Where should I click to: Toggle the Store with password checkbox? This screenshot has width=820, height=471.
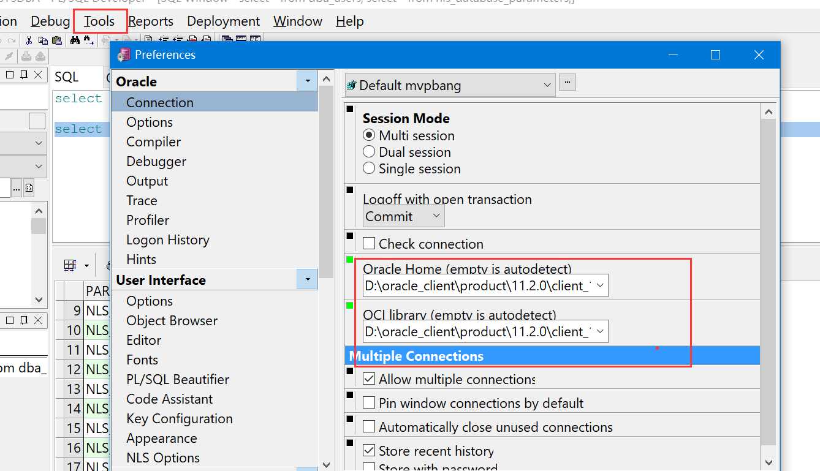pyautogui.click(x=369, y=467)
